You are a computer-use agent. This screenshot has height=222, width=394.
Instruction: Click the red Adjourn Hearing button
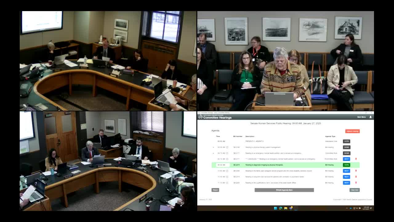point(352,131)
